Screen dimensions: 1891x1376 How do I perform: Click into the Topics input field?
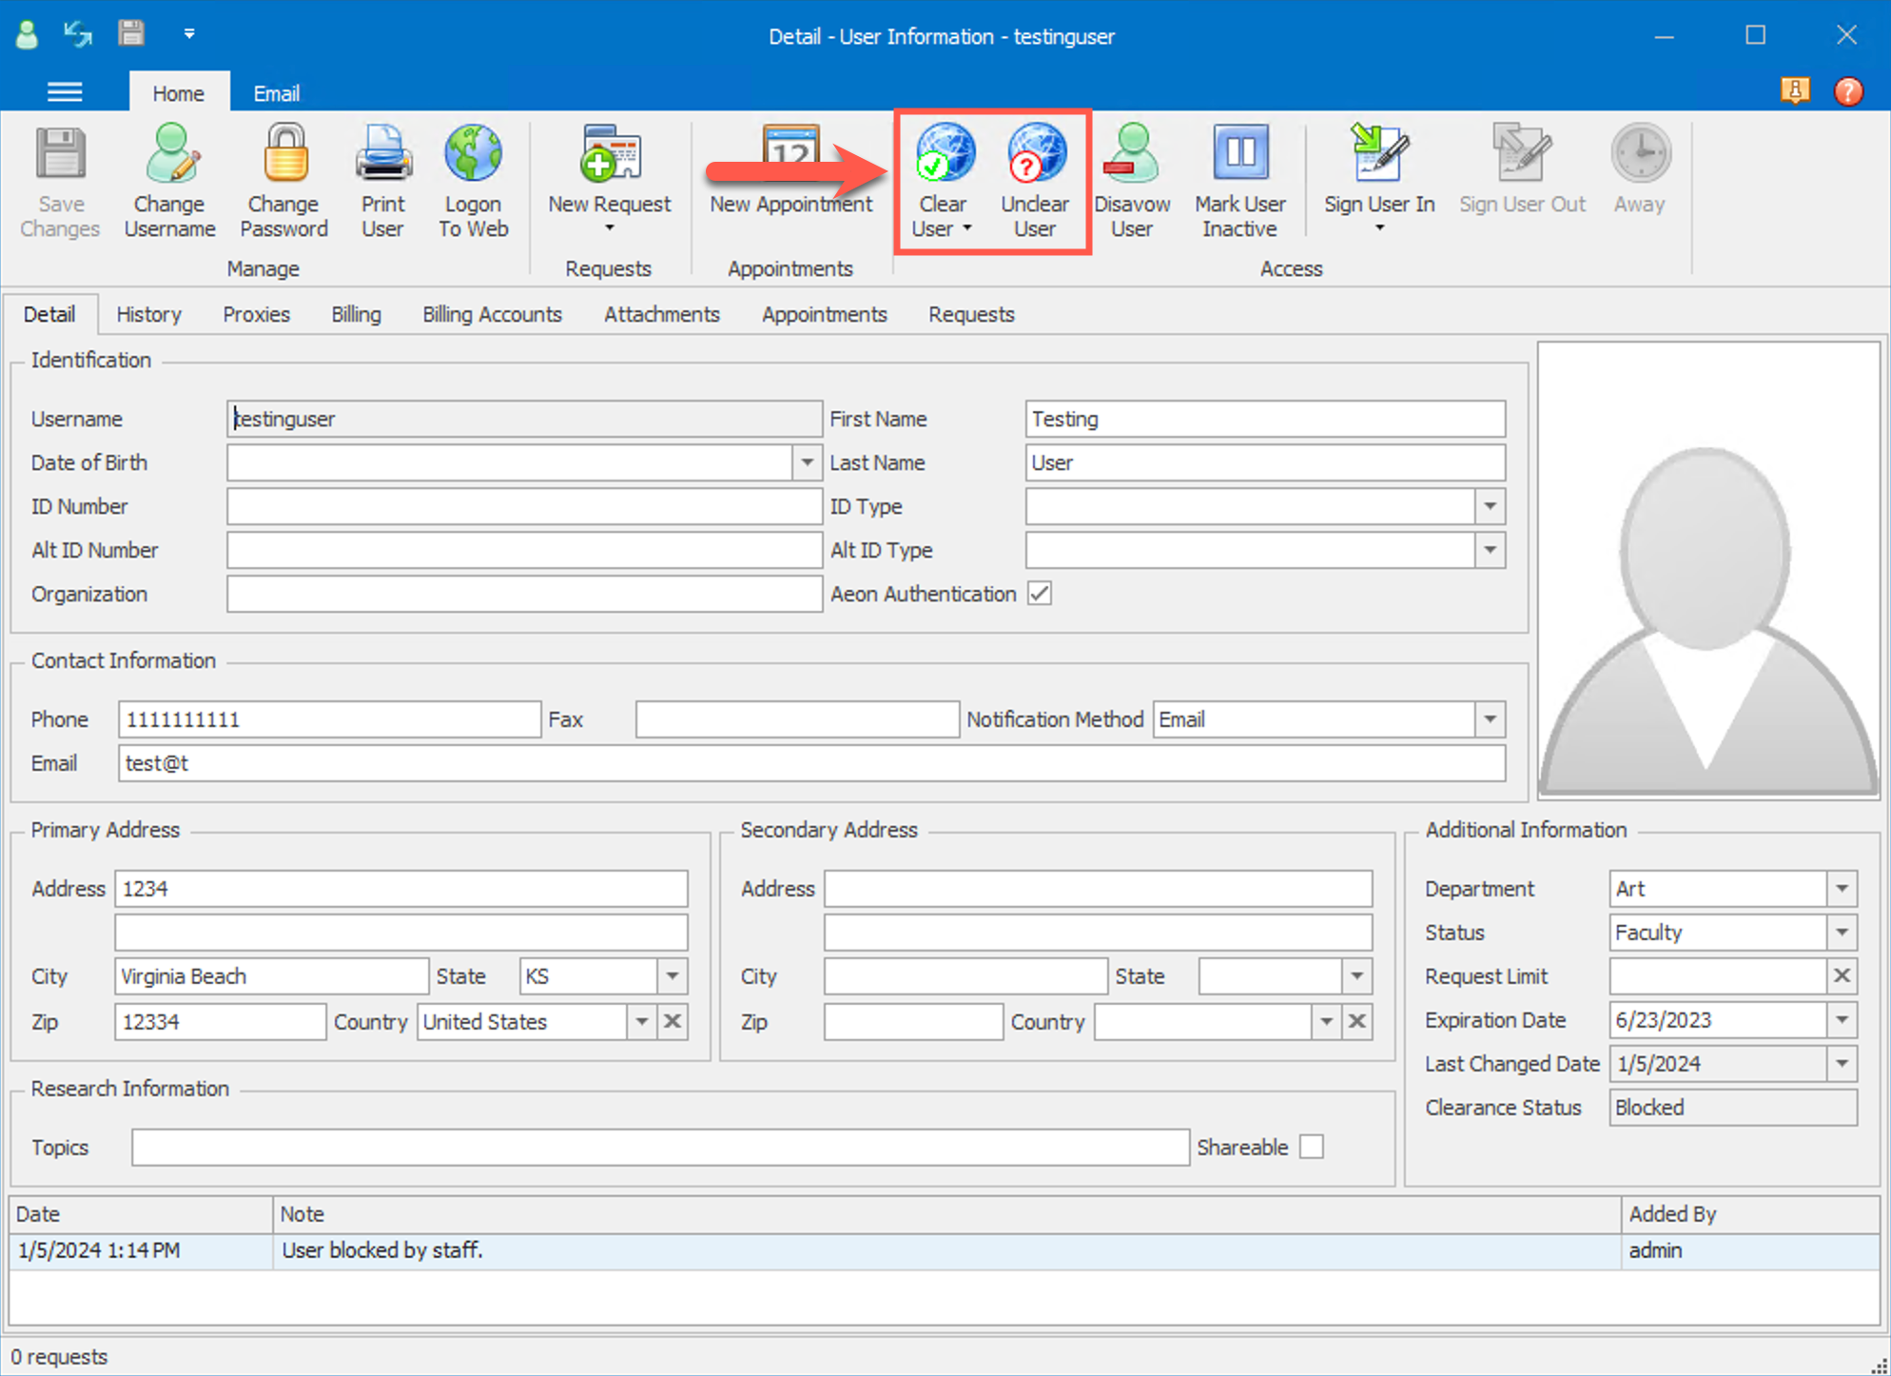tap(660, 1148)
